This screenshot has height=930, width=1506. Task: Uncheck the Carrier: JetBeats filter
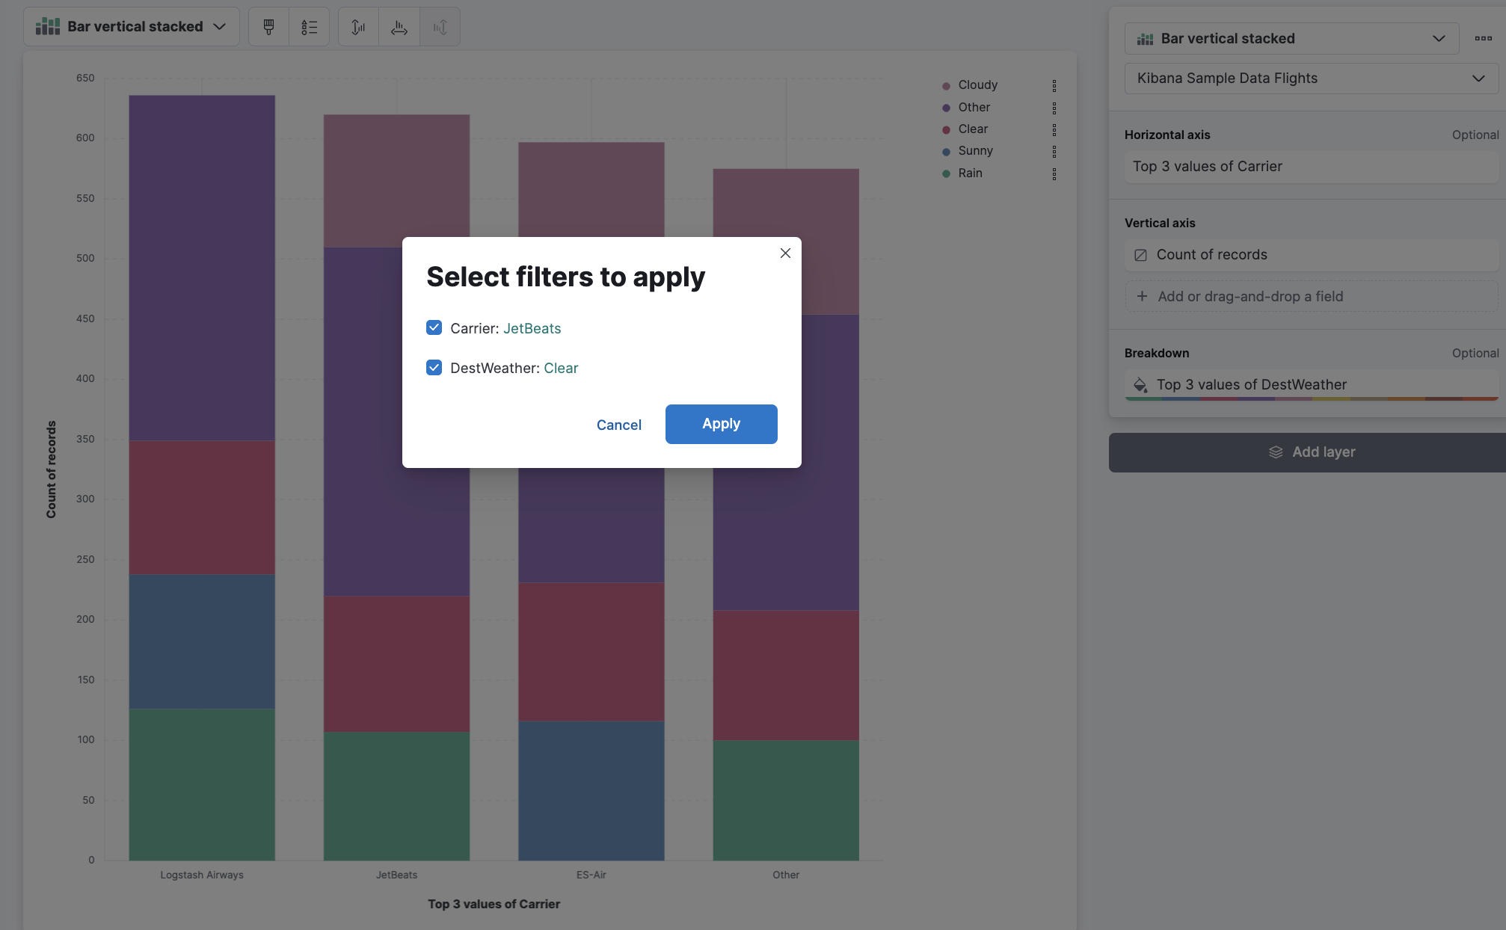[434, 327]
